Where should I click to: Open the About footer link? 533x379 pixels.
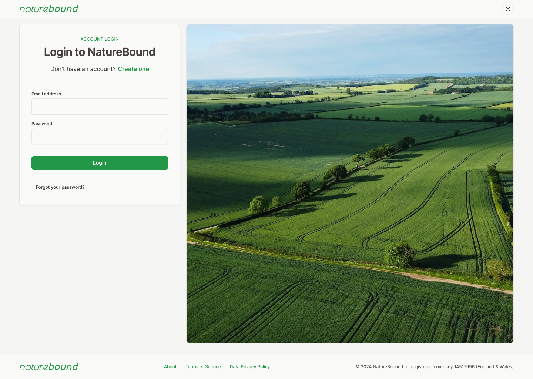(170, 367)
